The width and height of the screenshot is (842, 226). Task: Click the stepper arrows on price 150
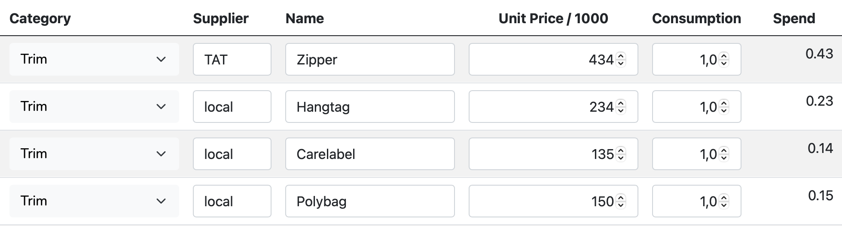tap(621, 201)
